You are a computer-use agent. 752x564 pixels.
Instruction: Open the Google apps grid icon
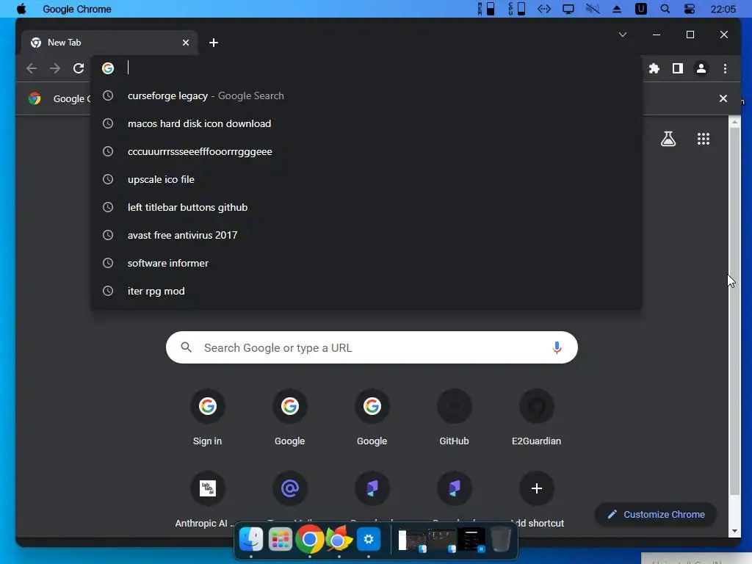point(704,139)
